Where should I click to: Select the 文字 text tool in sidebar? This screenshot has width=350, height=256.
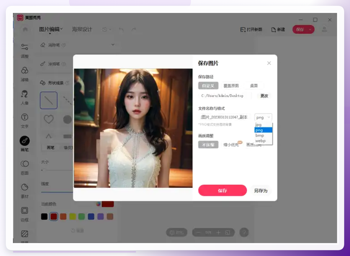tap(24, 121)
